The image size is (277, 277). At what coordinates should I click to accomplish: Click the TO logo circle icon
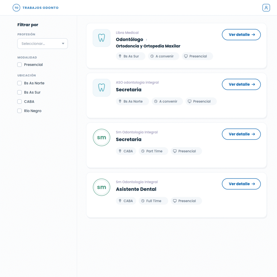pyautogui.click(x=16, y=8)
